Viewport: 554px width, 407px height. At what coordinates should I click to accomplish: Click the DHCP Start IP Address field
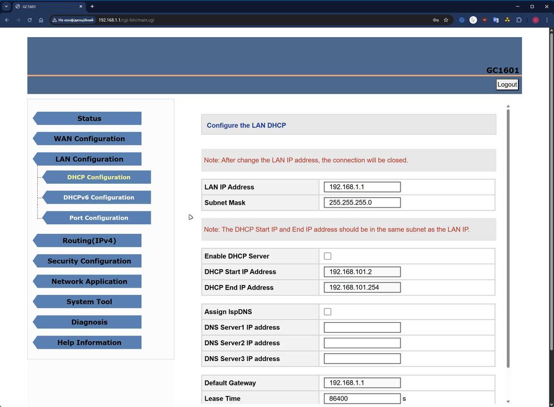362,272
